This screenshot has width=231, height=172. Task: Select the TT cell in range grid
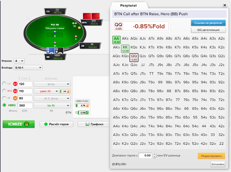click(151, 75)
